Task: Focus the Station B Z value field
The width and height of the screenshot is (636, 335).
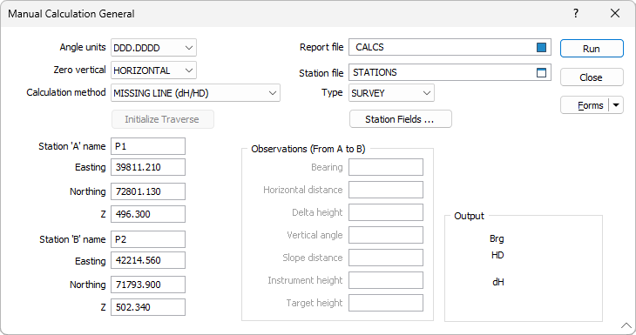Action: click(148, 307)
